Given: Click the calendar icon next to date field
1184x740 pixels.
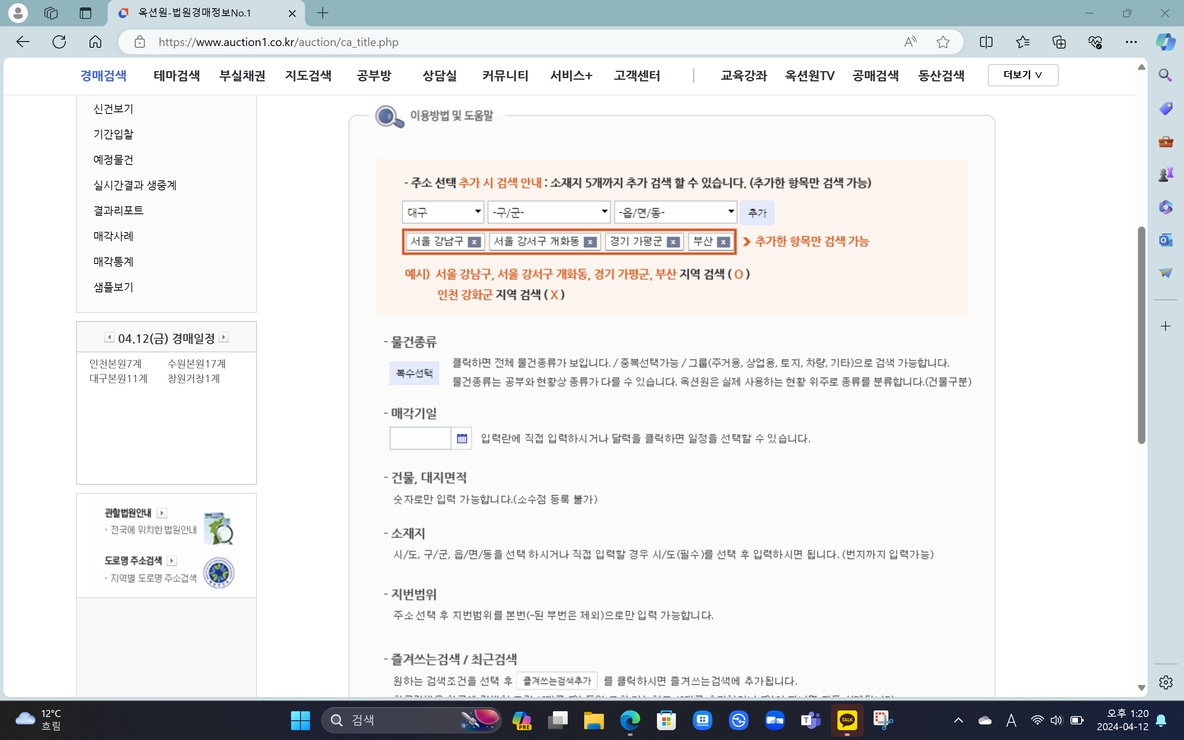Looking at the screenshot, I should click(461, 438).
